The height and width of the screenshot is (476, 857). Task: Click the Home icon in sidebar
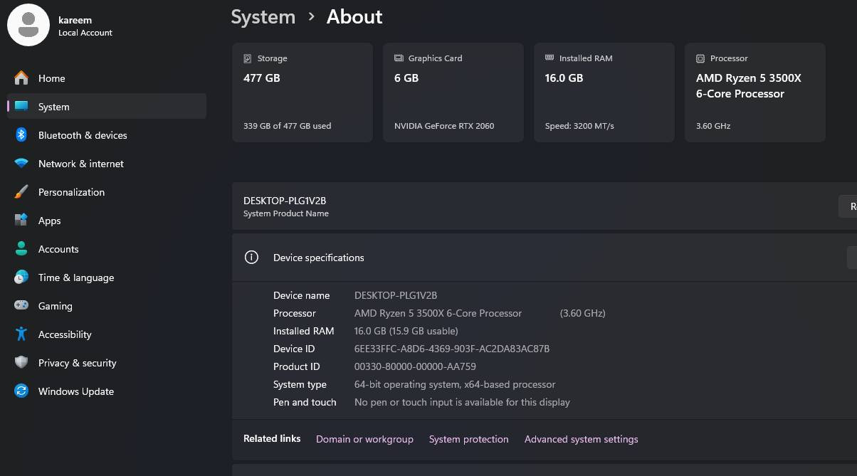[x=21, y=78]
